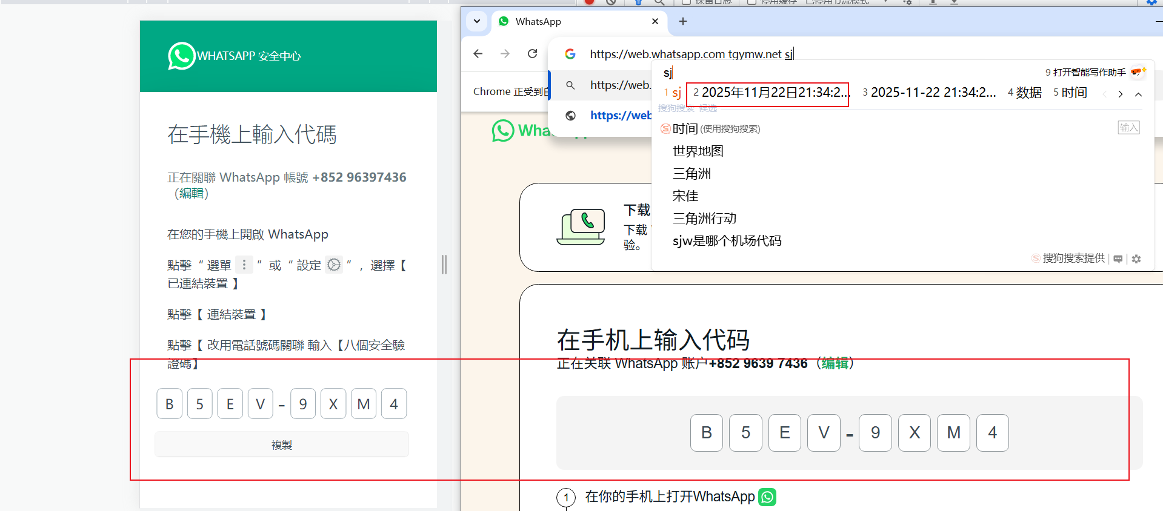Click 打开智能写作助手 option
This screenshot has height=511, width=1163.
pos(1088,73)
